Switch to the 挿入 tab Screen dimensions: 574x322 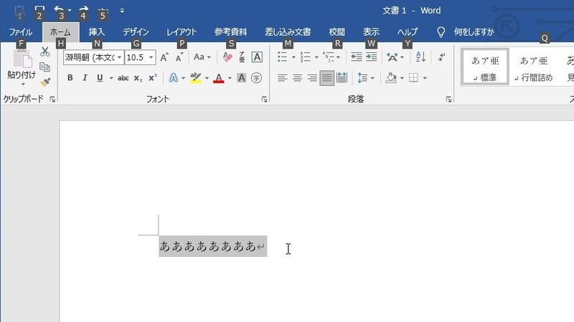[97, 32]
